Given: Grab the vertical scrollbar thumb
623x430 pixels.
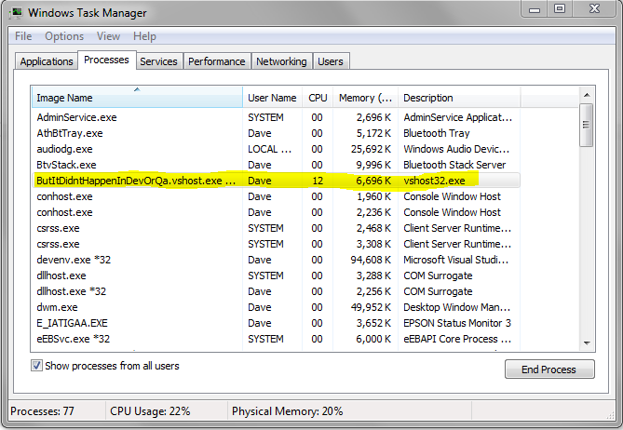Looking at the screenshot, I should coord(587,125).
